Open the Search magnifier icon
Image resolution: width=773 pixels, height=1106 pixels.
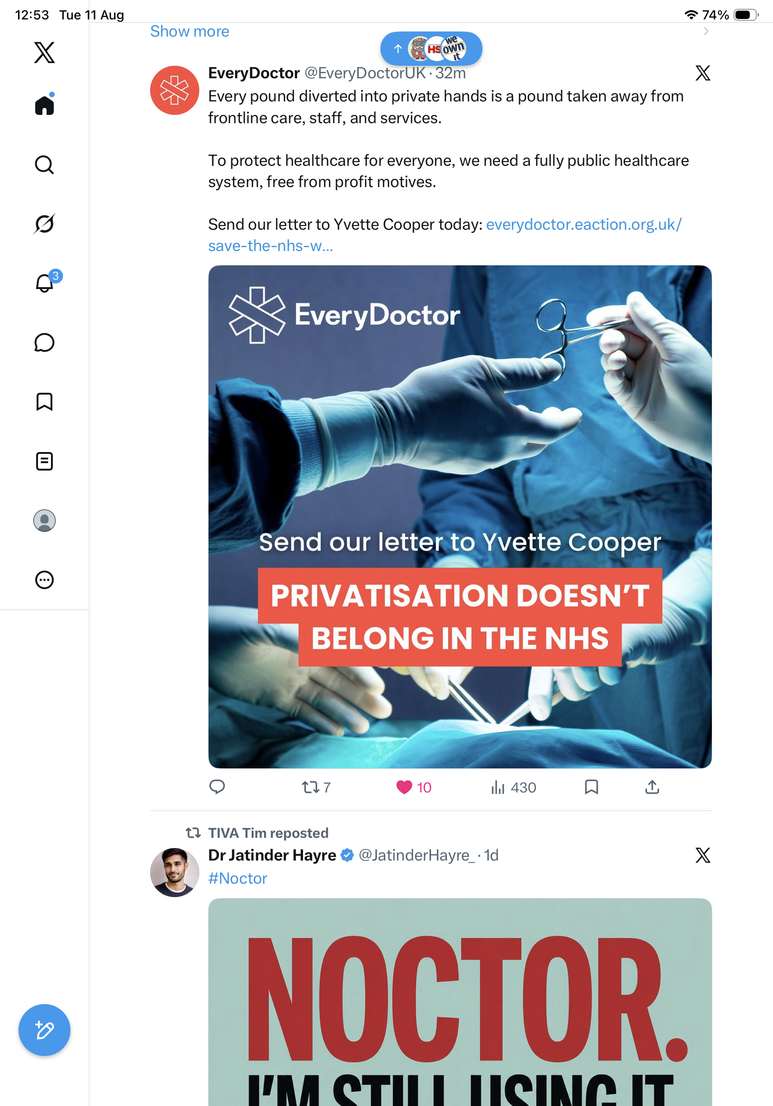tap(44, 165)
